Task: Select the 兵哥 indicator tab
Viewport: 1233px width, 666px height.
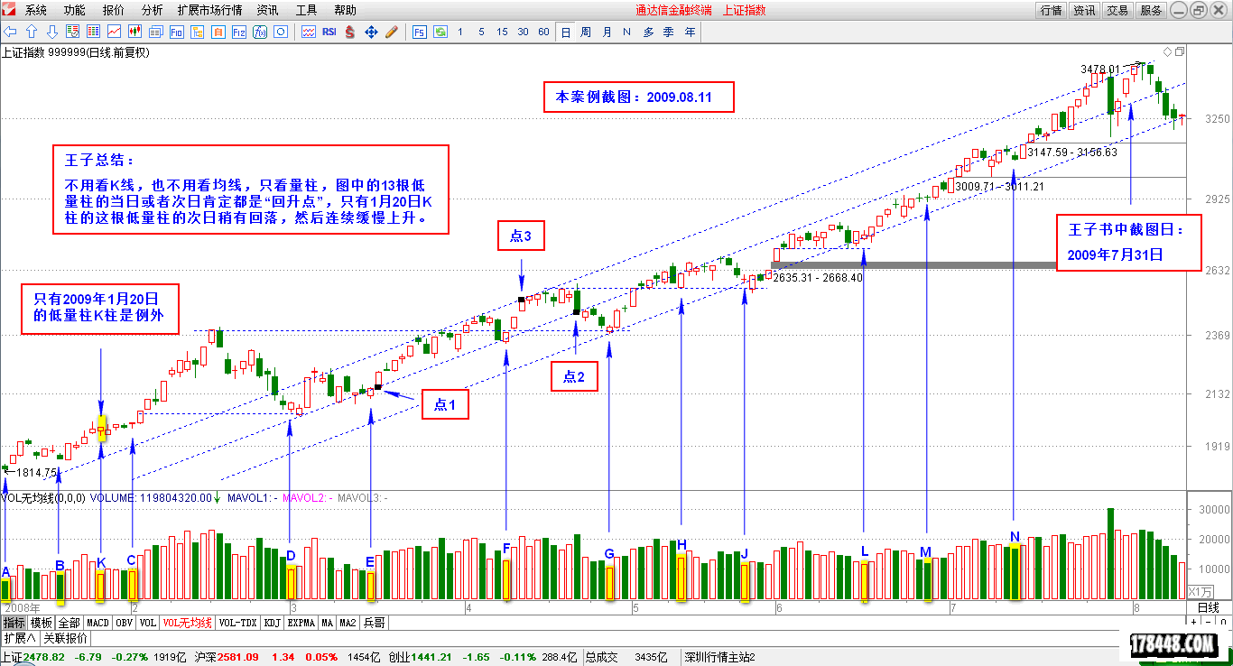Action: 374,623
